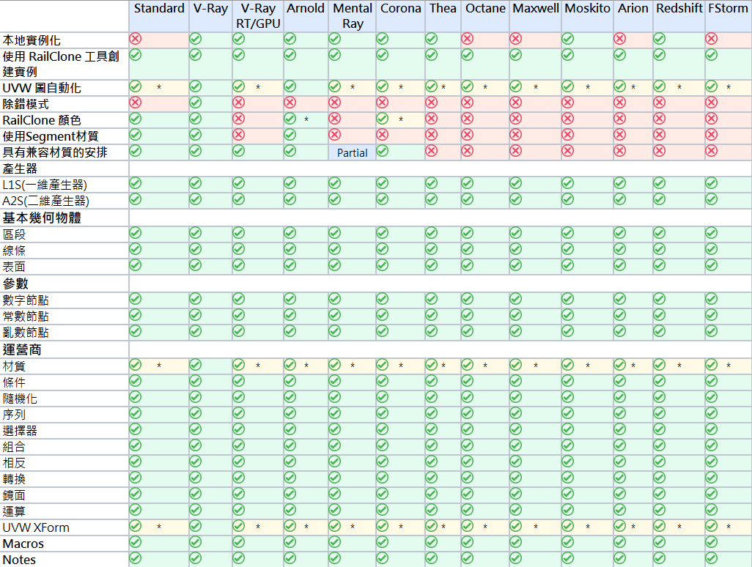
Task: Click the red cross for 本地實例化 under Maxwell
Action: pos(515,39)
